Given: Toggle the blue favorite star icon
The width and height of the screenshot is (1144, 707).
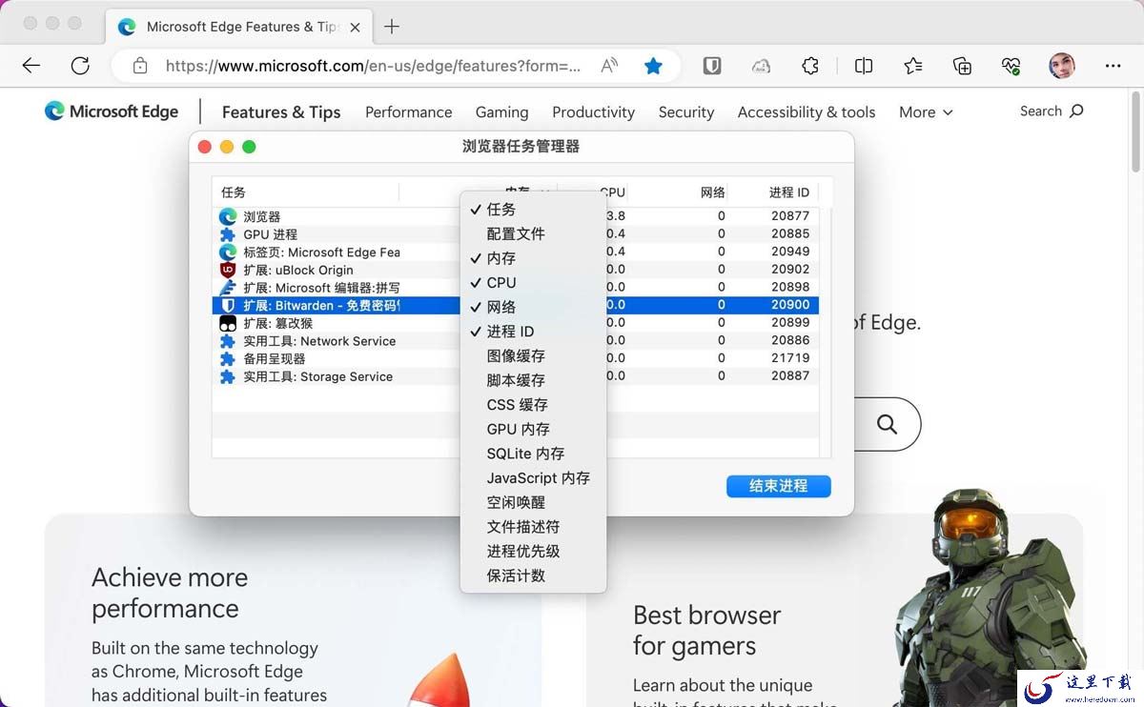Looking at the screenshot, I should [653, 66].
